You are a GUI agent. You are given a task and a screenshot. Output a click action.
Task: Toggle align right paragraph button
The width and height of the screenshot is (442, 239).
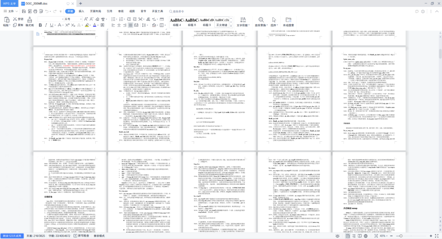[124, 25]
